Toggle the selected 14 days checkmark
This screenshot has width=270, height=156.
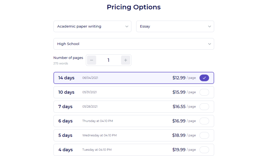(x=204, y=78)
